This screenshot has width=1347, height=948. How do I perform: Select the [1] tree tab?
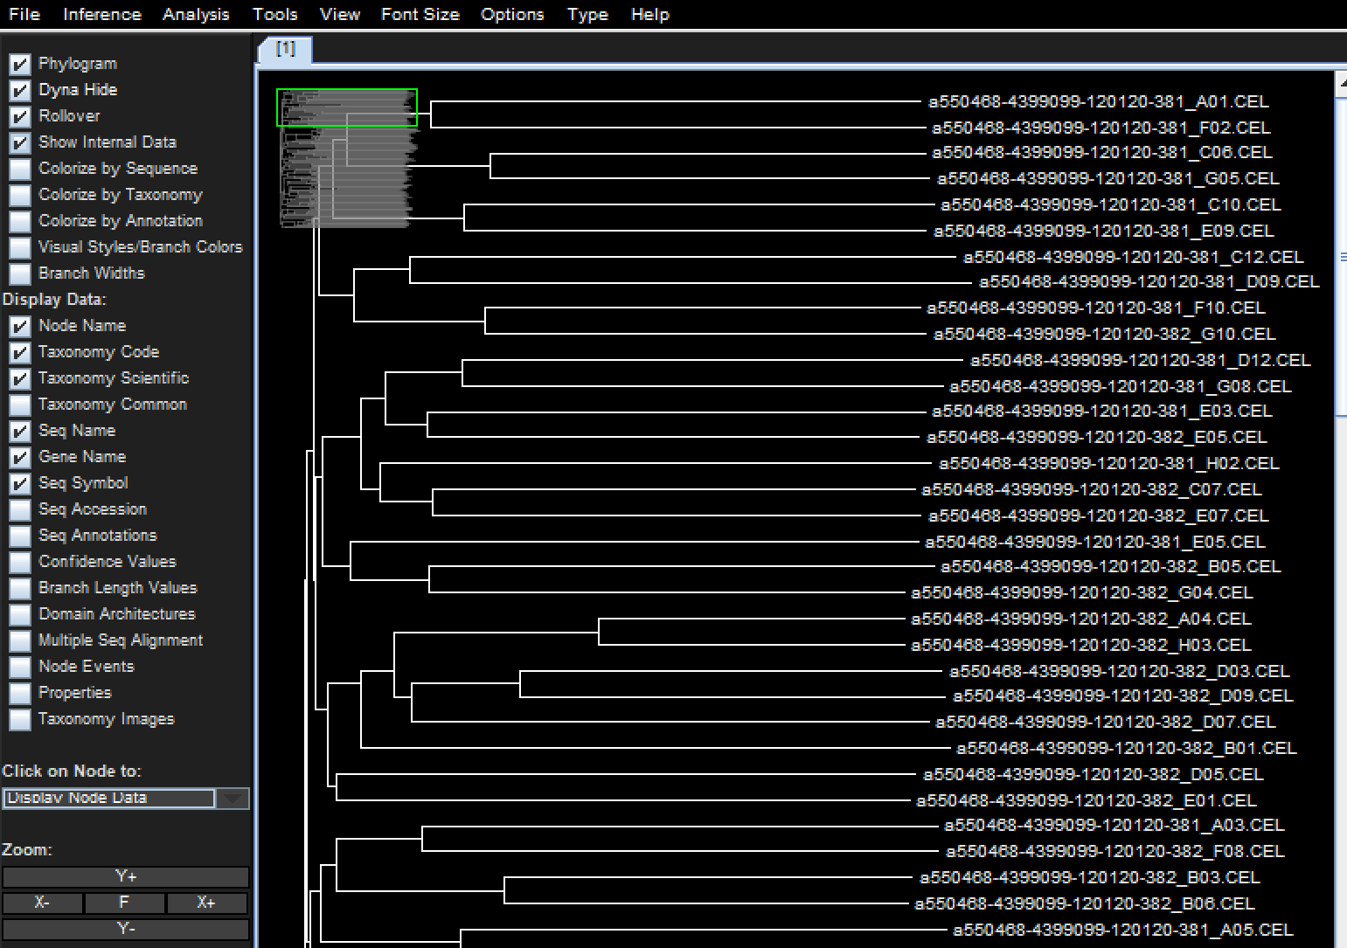(286, 49)
